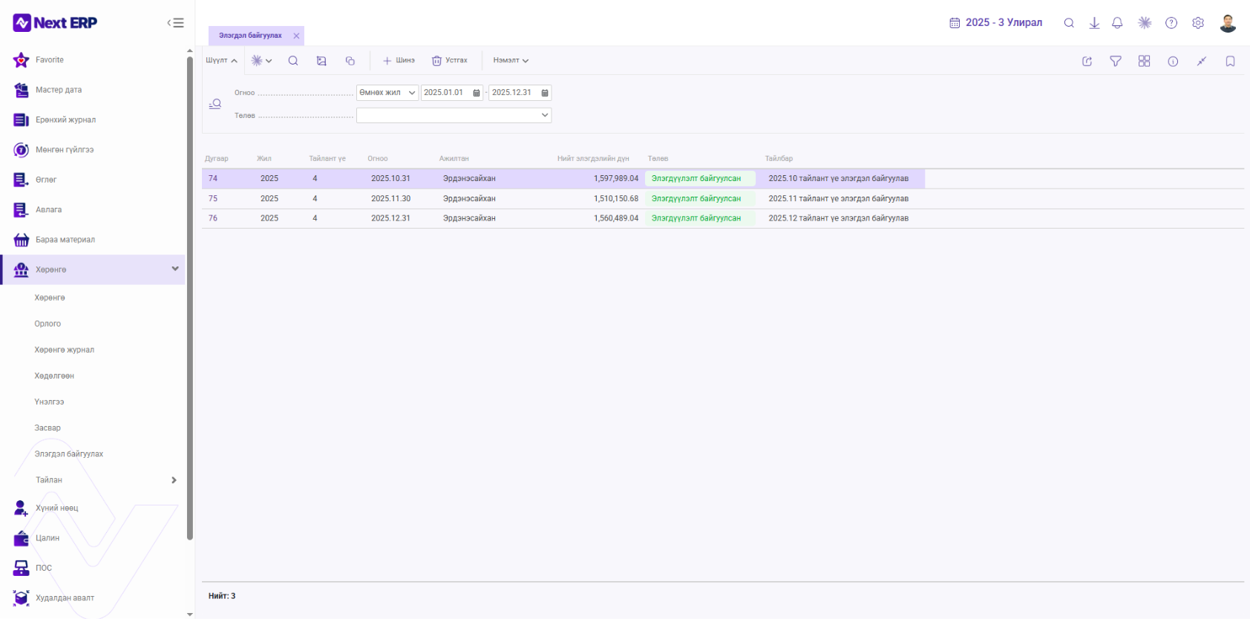This screenshot has width=1250, height=619.
Task: Click the toolbar search magnifier icon
Action: point(293,61)
